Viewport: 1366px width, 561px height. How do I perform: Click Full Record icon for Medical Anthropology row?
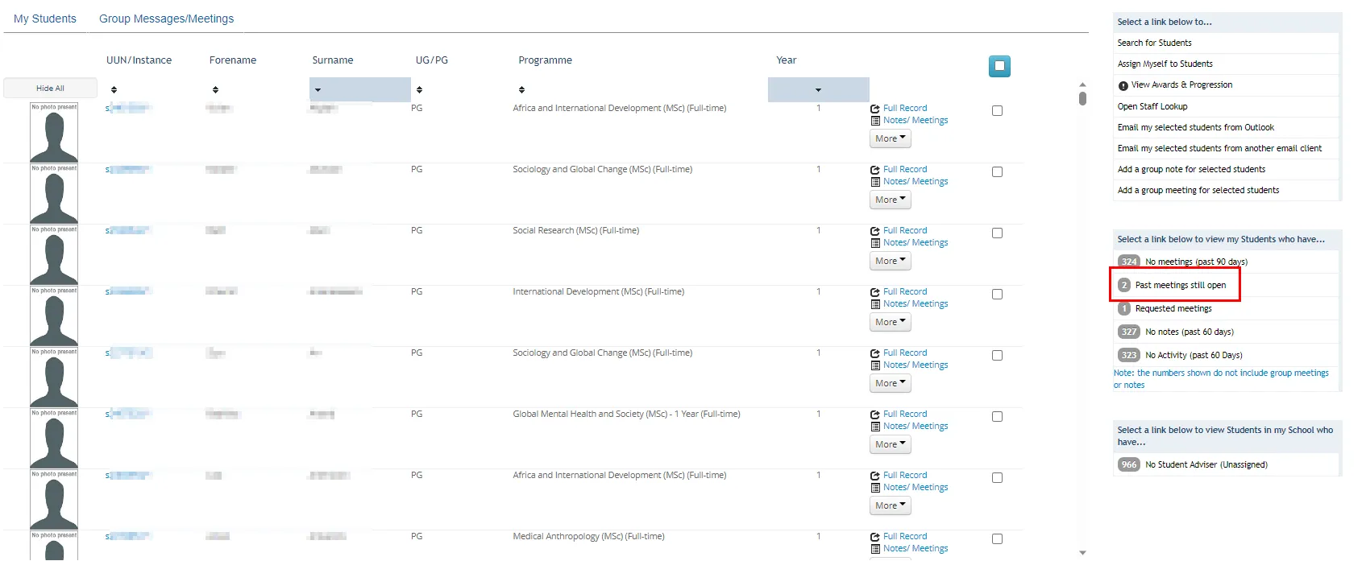pyautogui.click(x=875, y=537)
